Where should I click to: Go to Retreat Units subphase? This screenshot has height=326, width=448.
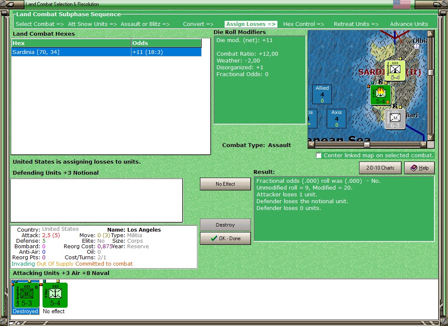point(356,24)
